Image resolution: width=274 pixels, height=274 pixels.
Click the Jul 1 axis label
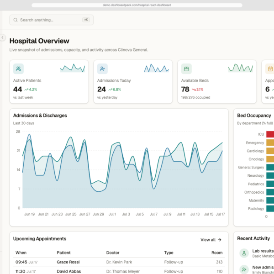point(112,214)
